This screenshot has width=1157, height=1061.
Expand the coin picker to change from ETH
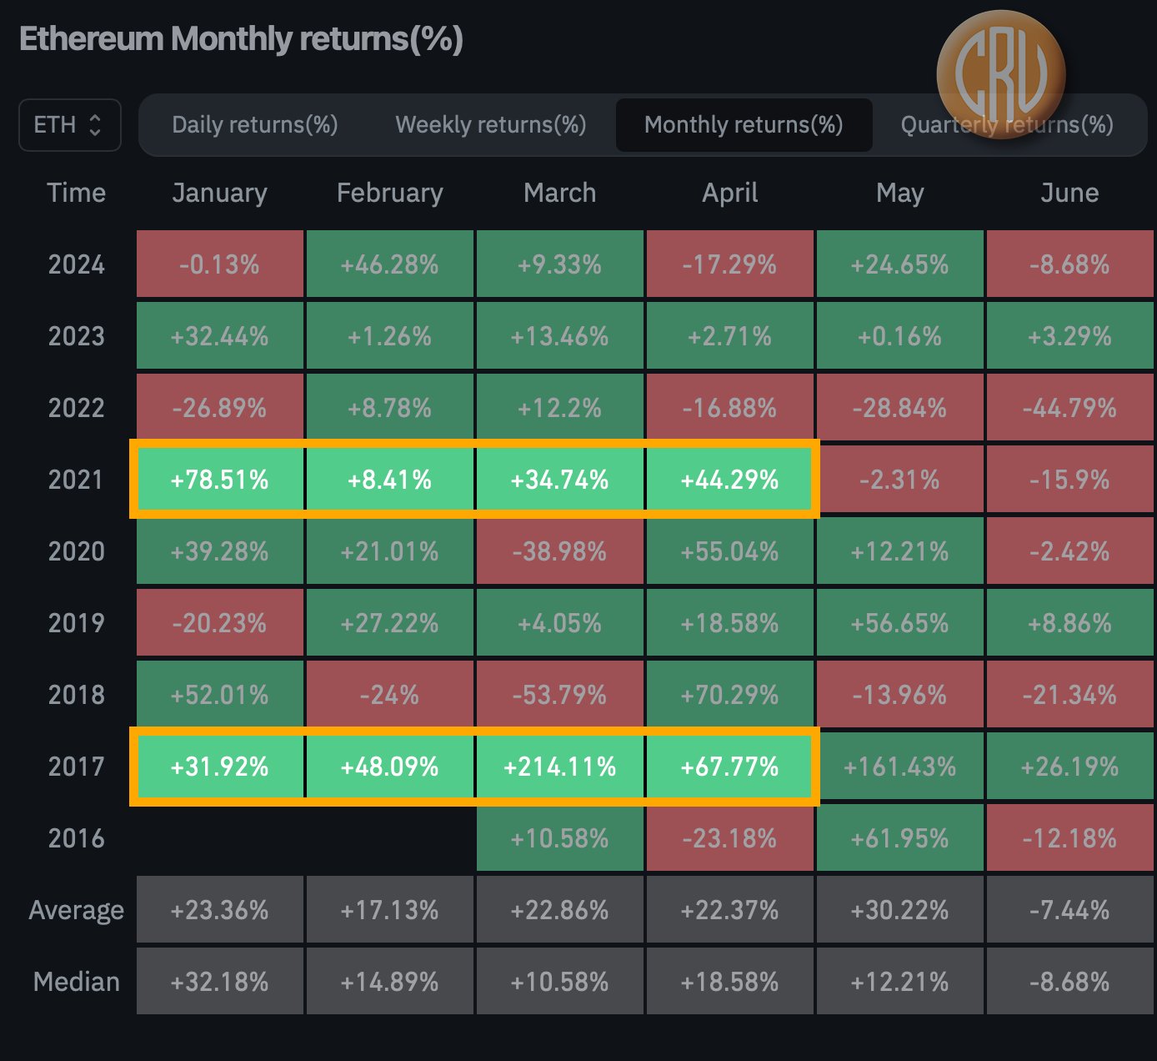tap(70, 124)
